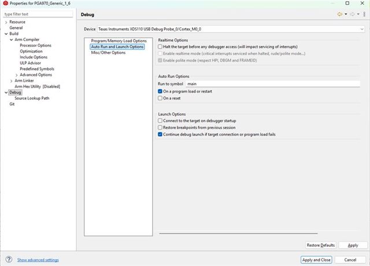Select Debug in the tree
This screenshot has height=266, width=370.
click(x=16, y=92)
